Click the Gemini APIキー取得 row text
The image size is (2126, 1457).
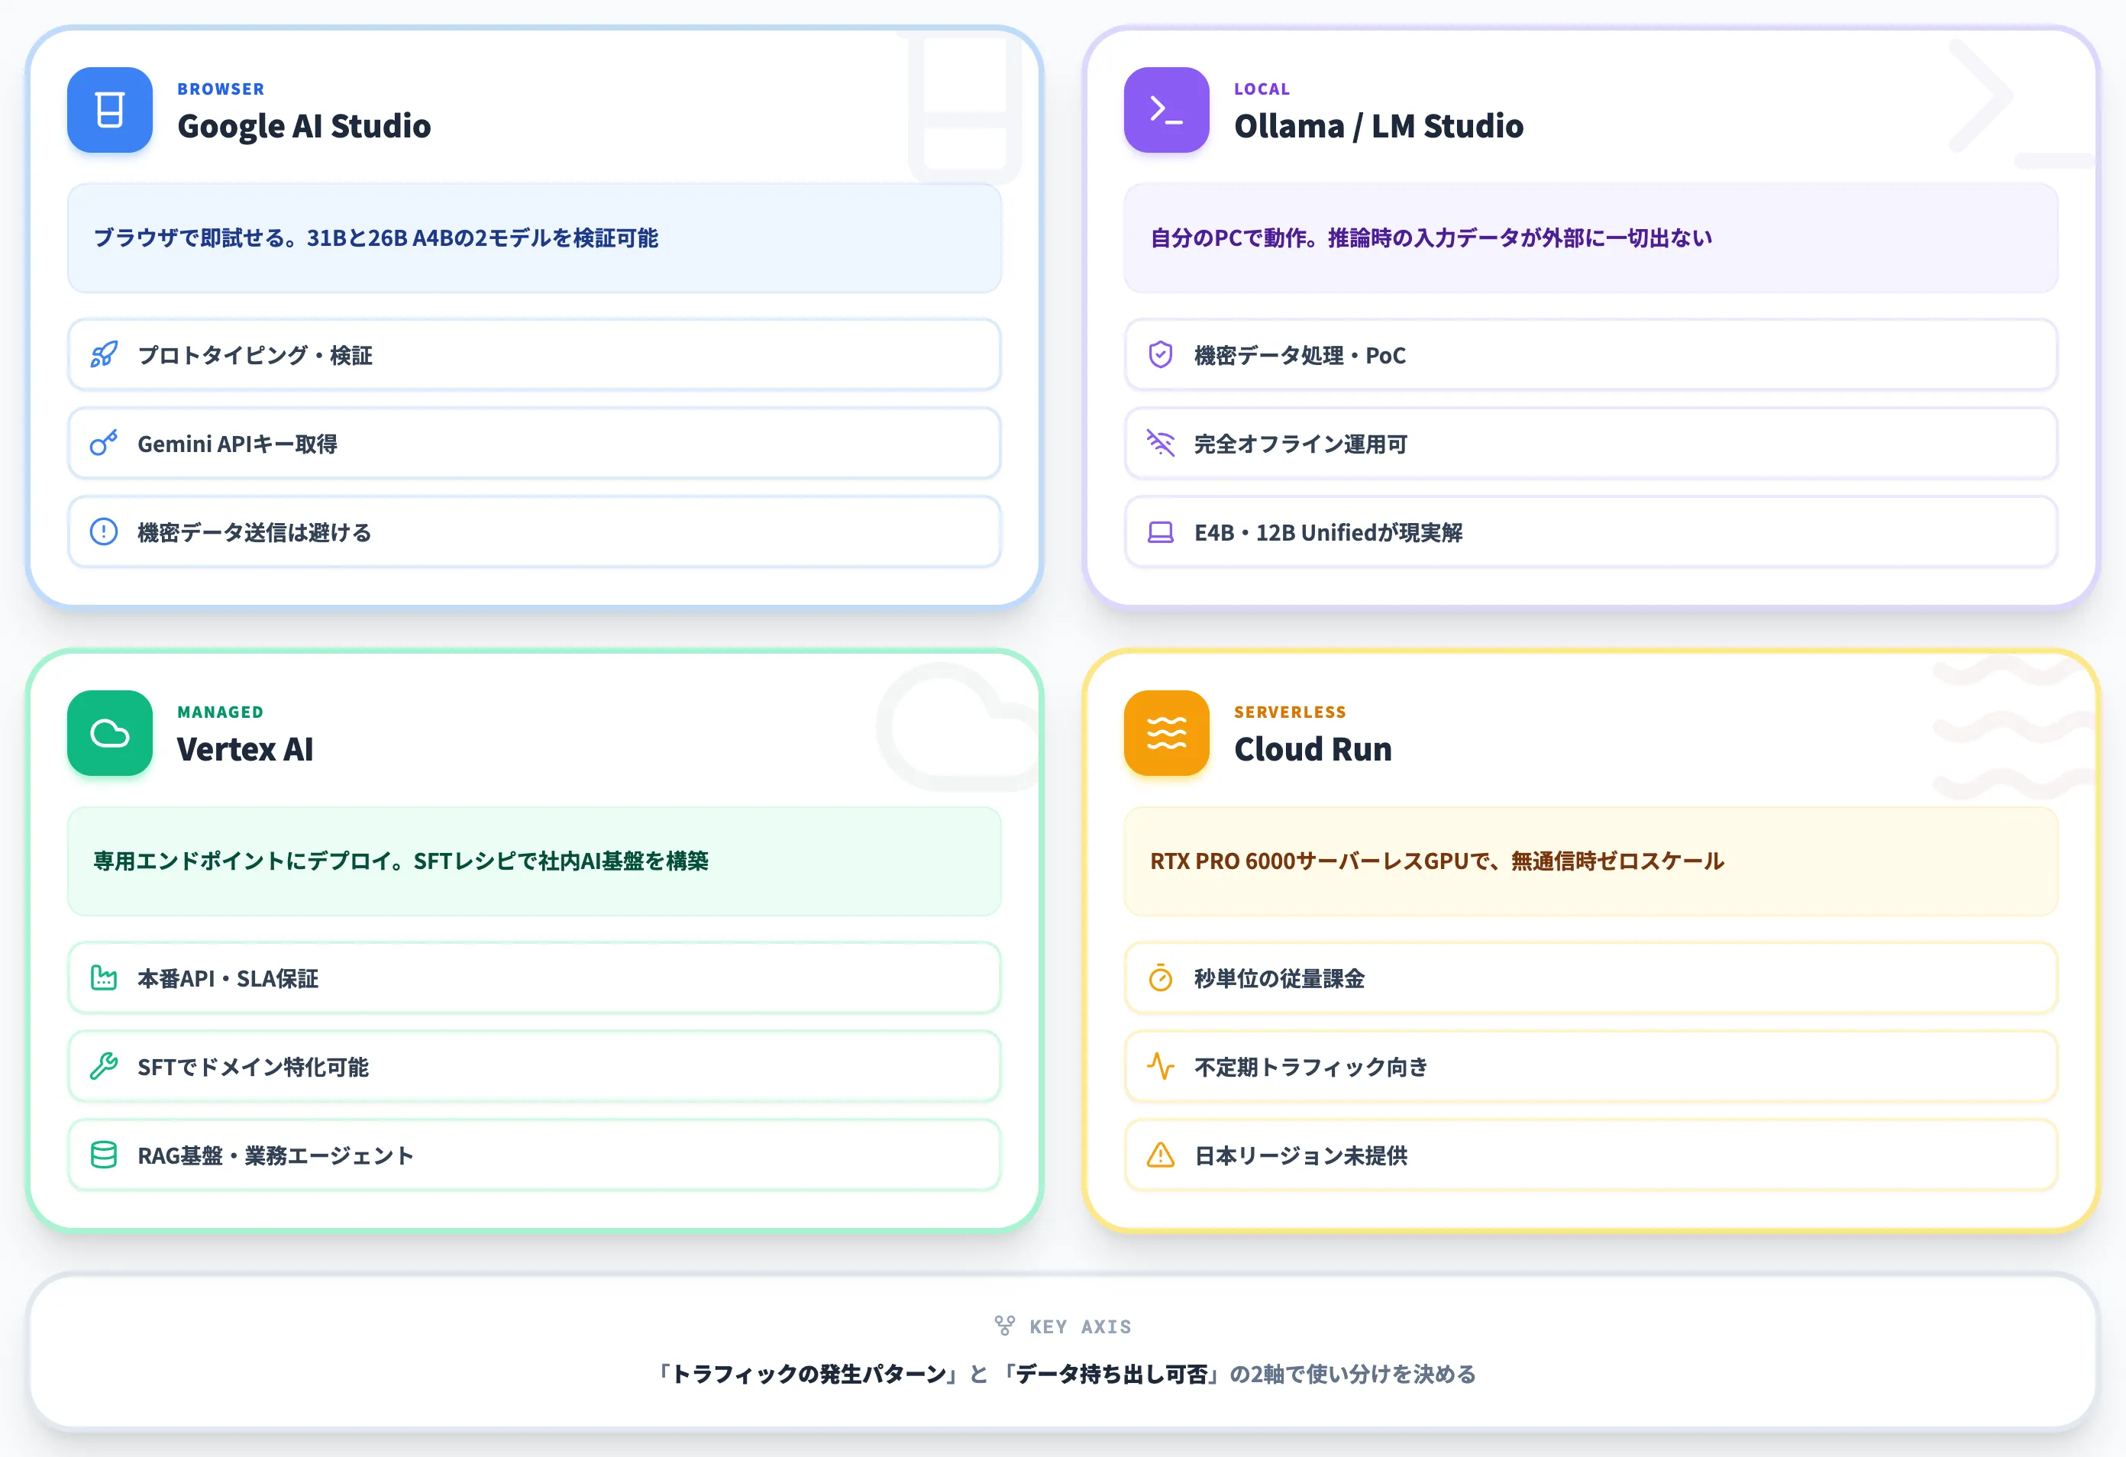[x=237, y=444]
